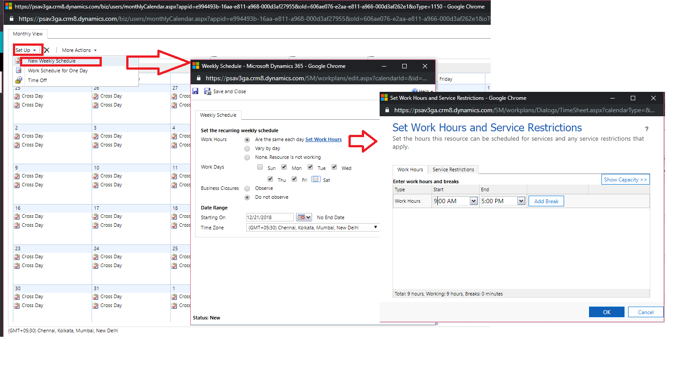
Task: Click the question mark help icon in Set Work Hours dialog
Action: tap(647, 129)
